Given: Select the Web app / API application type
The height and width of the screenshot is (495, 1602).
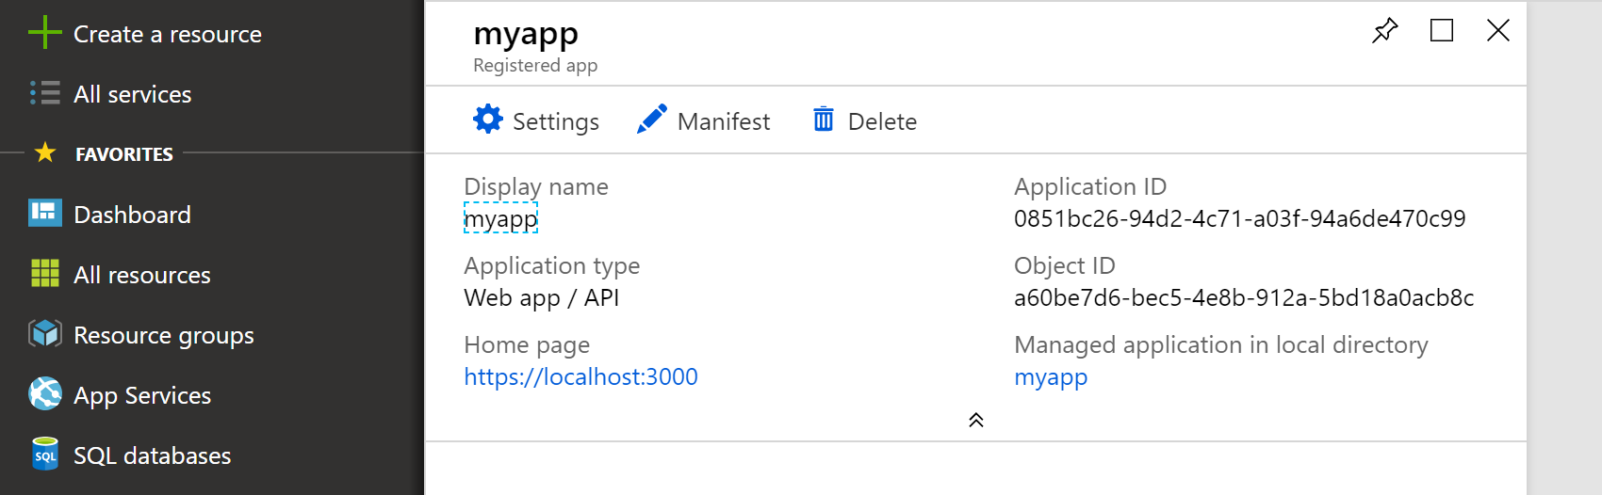Looking at the screenshot, I should 541,298.
